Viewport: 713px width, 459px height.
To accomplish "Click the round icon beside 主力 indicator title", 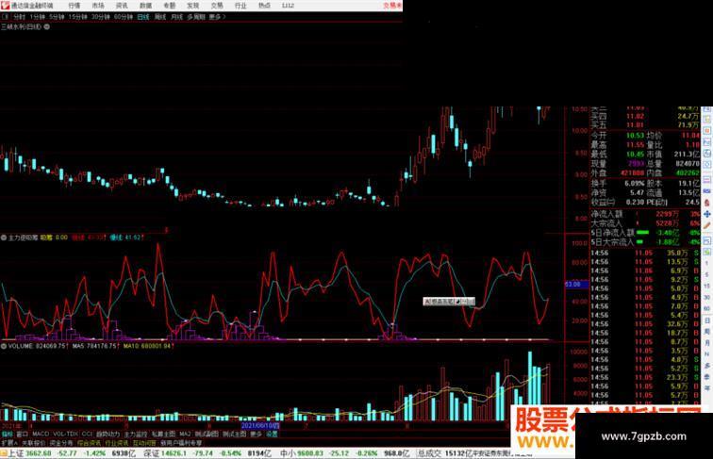I will (x=4, y=238).
